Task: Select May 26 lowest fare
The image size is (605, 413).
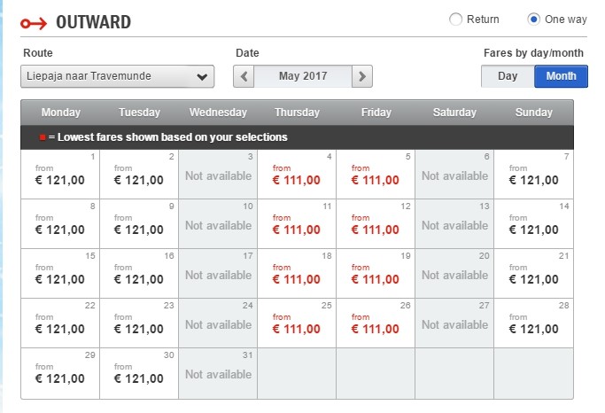Action: (x=376, y=323)
